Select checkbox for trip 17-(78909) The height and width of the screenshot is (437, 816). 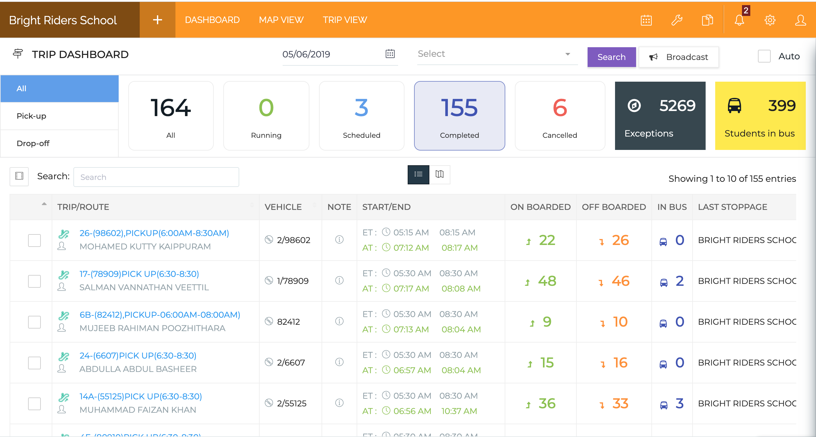(x=34, y=281)
